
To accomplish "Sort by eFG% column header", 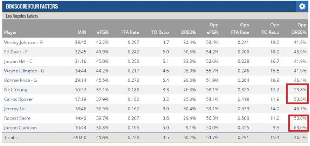I will pyautogui.click(x=103, y=32).
